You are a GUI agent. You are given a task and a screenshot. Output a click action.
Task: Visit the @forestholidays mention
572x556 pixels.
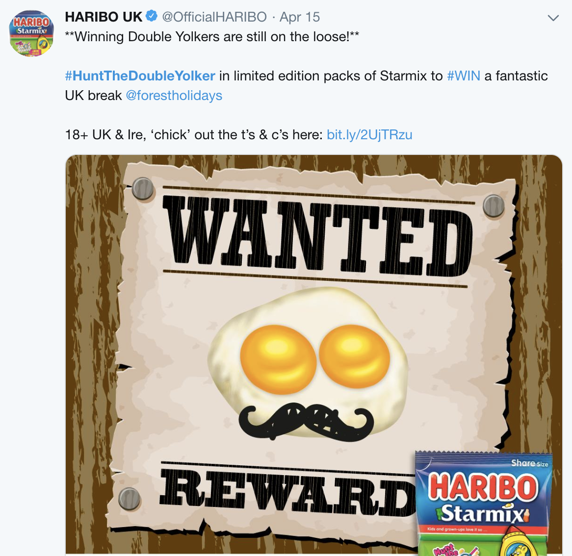pos(174,96)
